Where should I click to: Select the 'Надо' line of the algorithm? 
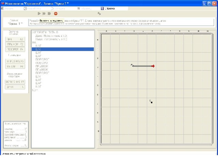(x=51, y=39)
